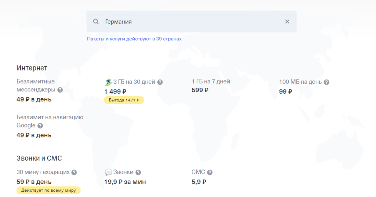Select the 99 ₽ daily 100 MB option
The height and width of the screenshot is (197, 376).
[x=286, y=92]
